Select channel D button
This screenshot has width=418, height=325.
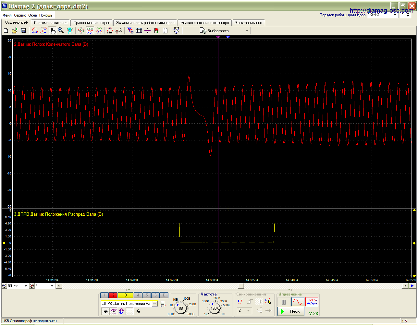[x=164, y=295]
